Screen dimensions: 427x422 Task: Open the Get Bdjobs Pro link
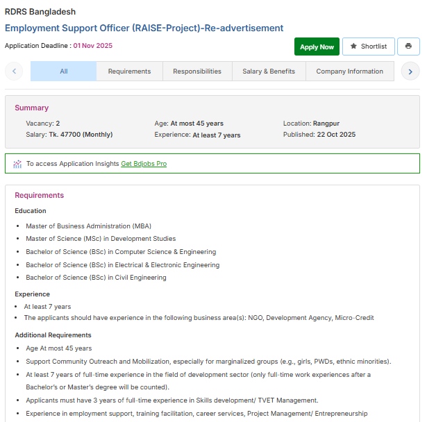(144, 164)
